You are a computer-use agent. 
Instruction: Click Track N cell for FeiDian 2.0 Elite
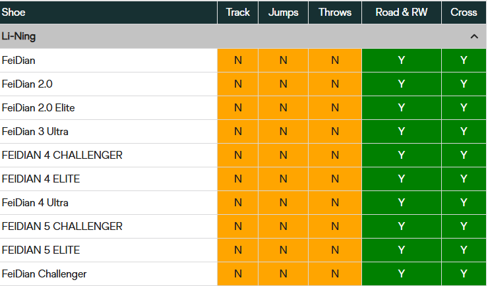pos(238,108)
